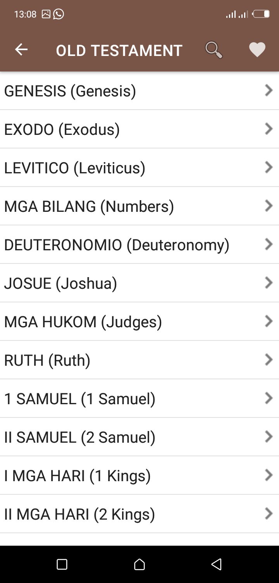This screenshot has width=279, height=583.
Task: Open search with magnifying glass icon
Action: pyautogui.click(x=214, y=50)
